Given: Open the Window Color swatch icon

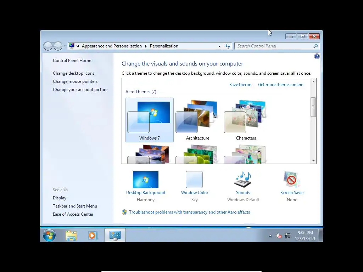Looking at the screenshot, I should tap(194, 180).
